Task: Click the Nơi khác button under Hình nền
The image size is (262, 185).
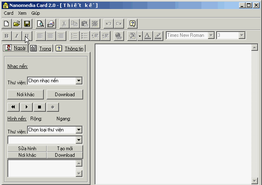Action: click(x=27, y=155)
